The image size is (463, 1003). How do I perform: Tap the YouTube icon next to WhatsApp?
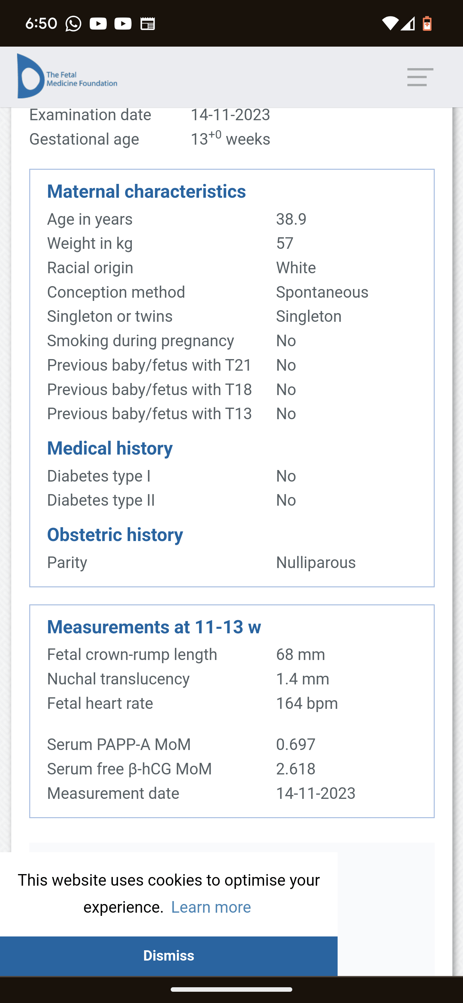coord(98,24)
